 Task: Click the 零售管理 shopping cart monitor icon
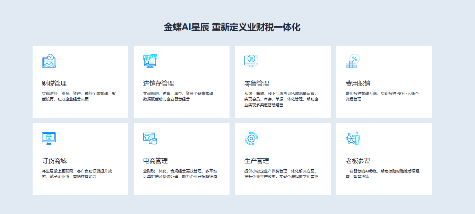(x=251, y=61)
